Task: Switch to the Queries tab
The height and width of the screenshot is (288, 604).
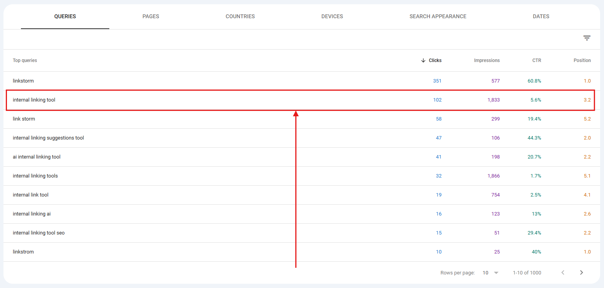Action: pyautogui.click(x=65, y=17)
